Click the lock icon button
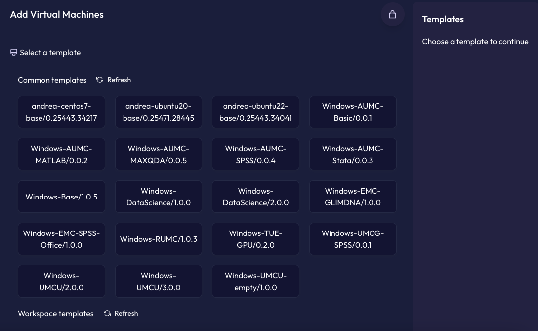Viewport: 538px width, 331px height. 393,14
